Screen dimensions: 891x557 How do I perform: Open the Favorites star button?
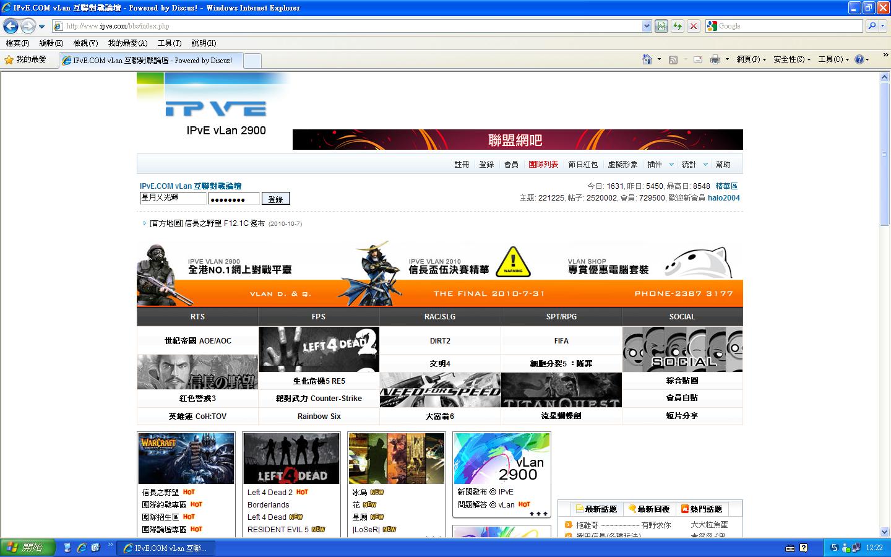click(x=25, y=59)
